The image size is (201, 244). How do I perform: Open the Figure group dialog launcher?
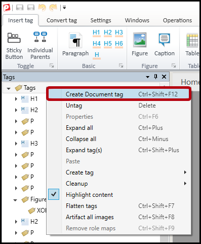coord(174,65)
